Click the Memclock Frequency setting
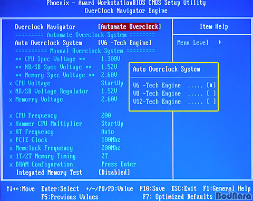 [44, 148]
